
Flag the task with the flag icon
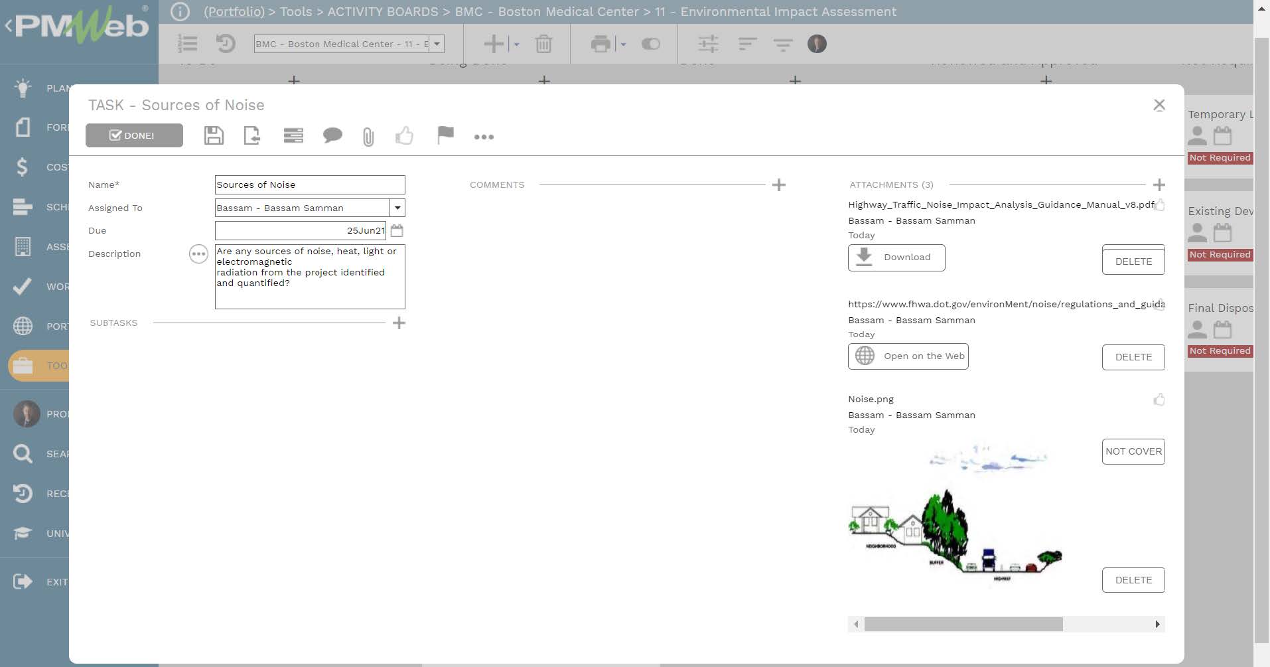pyautogui.click(x=445, y=135)
